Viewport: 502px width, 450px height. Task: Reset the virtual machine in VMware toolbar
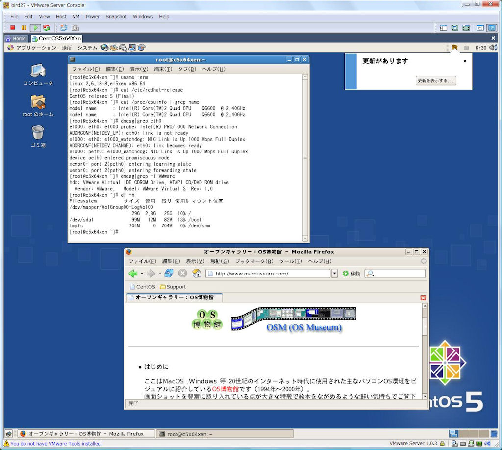pos(47,28)
